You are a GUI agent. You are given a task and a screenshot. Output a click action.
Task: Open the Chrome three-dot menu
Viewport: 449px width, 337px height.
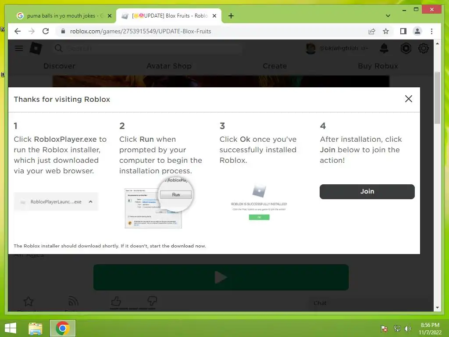coord(431,31)
